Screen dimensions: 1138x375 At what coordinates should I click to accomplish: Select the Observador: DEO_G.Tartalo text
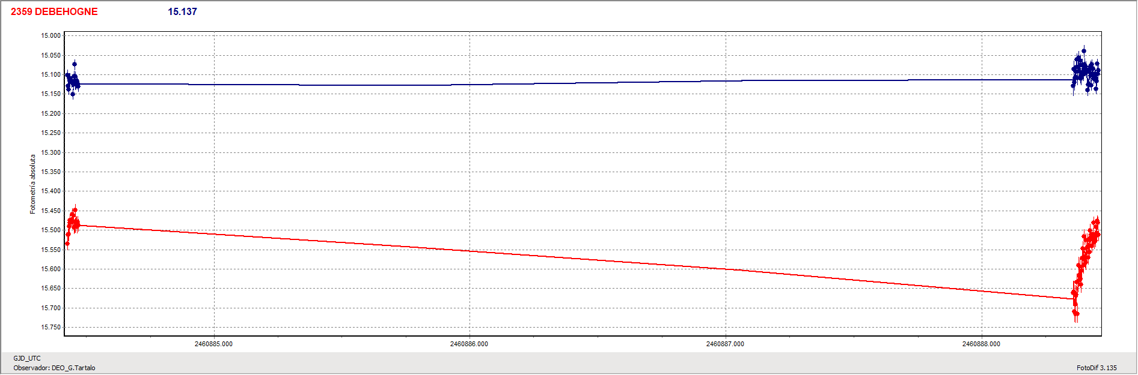click(54, 368)
